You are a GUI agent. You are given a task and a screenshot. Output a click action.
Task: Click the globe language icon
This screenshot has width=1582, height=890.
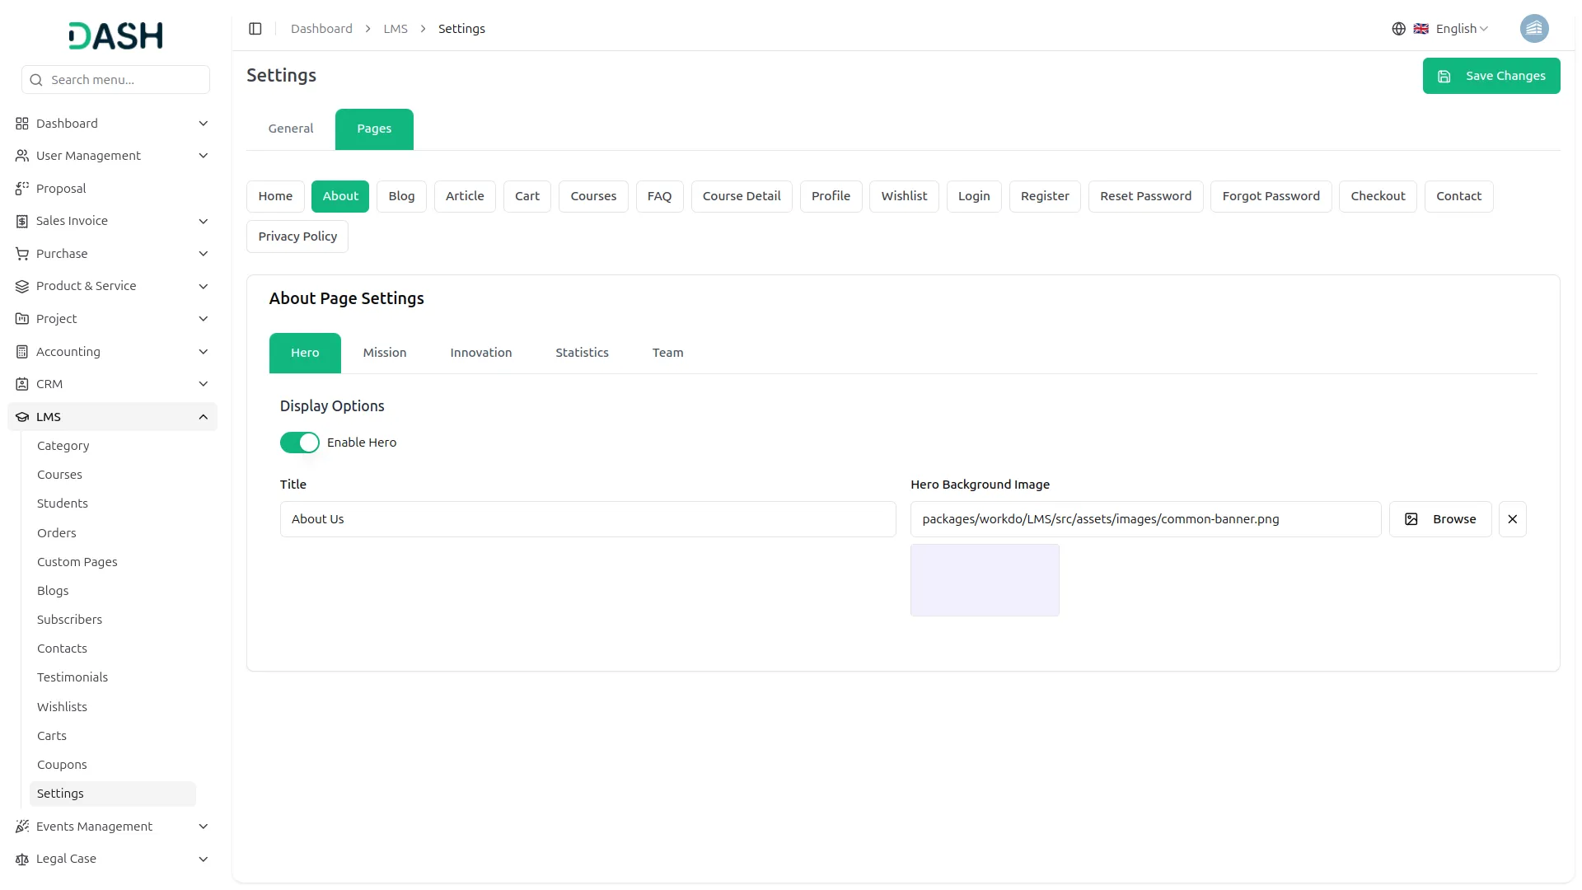coord(1398,29)
